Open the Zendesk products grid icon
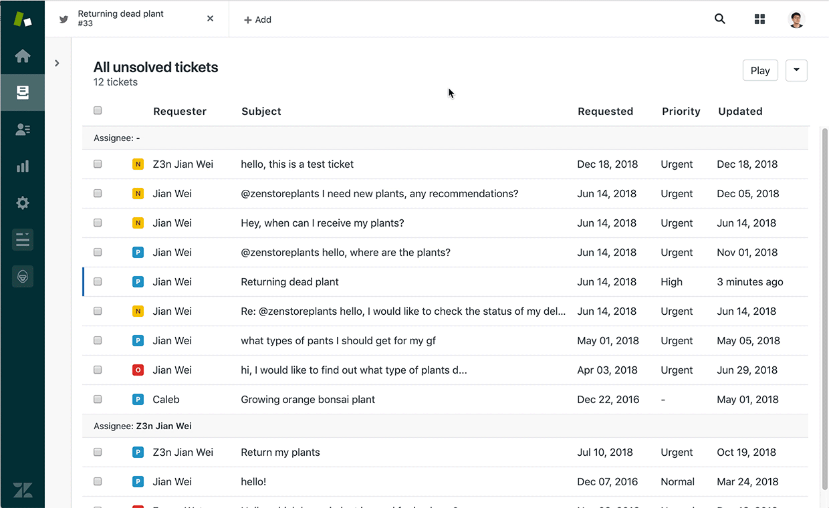This screenshot has width=829, height=508. tap(759, 19)
